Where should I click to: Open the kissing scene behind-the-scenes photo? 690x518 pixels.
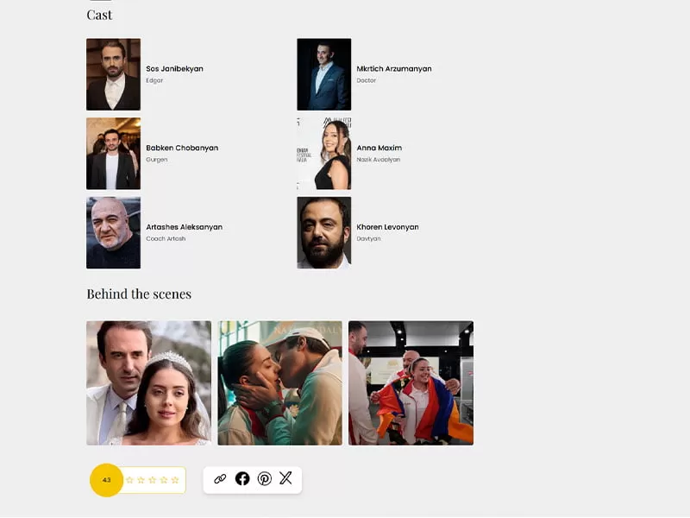click(279, 382)
